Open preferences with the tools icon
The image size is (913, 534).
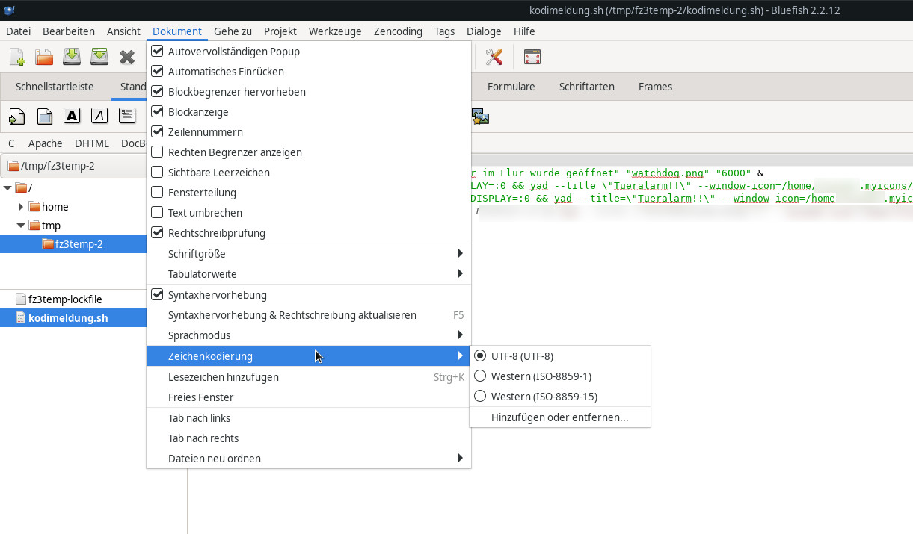point(494,57)
